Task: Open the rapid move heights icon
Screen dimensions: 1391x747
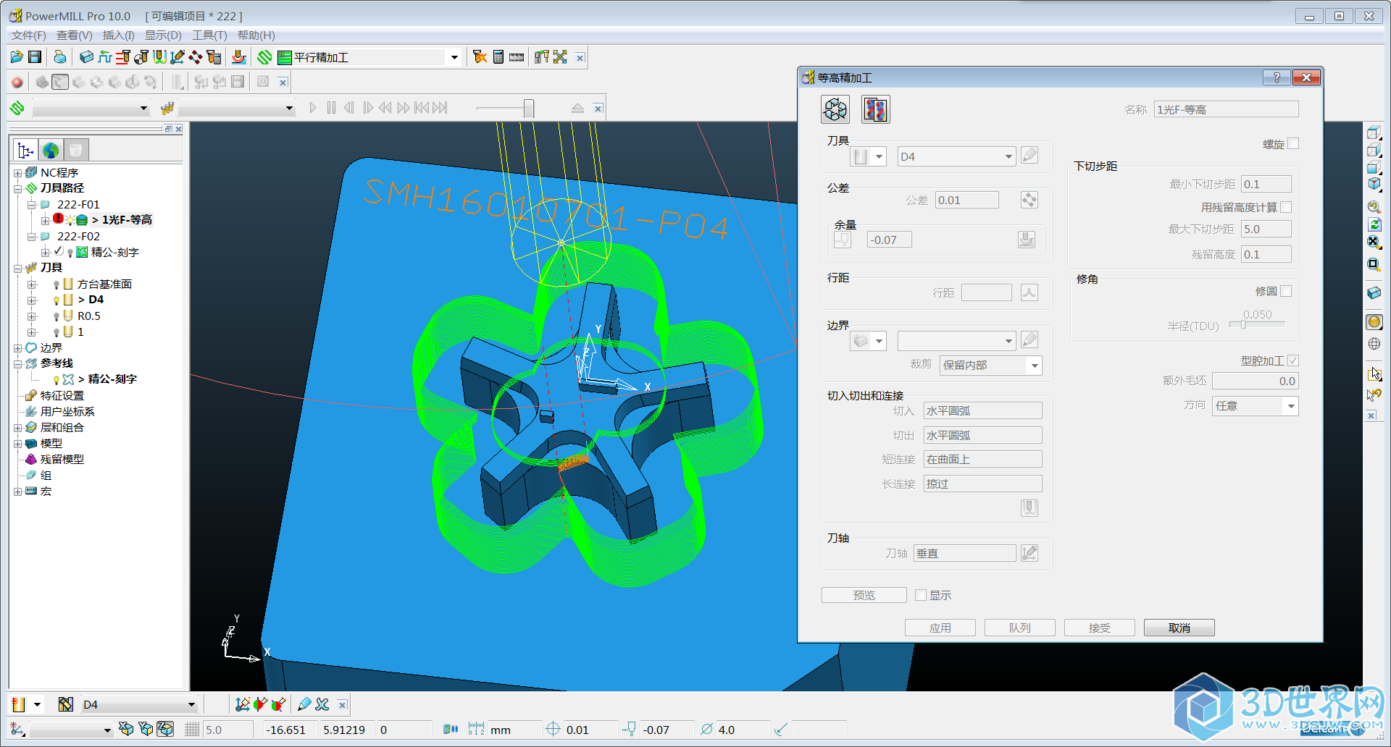Action: click(x=105, y=57)
